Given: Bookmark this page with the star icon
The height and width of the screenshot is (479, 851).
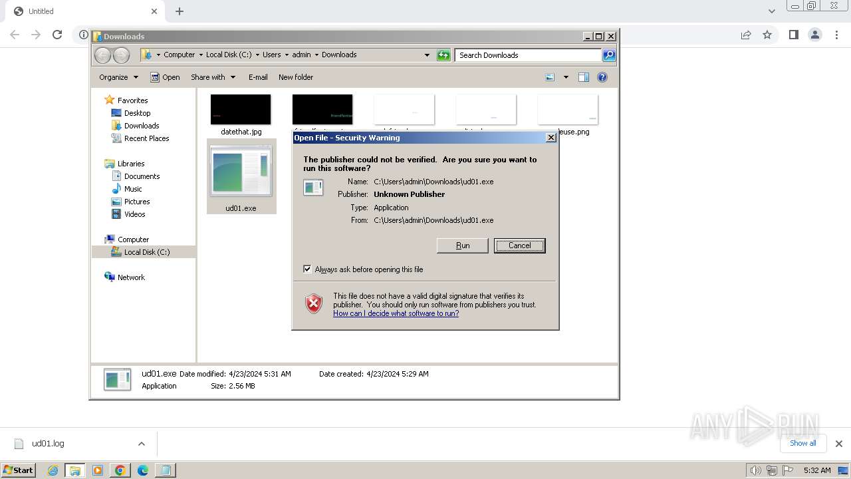Looking at the screenshot, I should 767,35.
